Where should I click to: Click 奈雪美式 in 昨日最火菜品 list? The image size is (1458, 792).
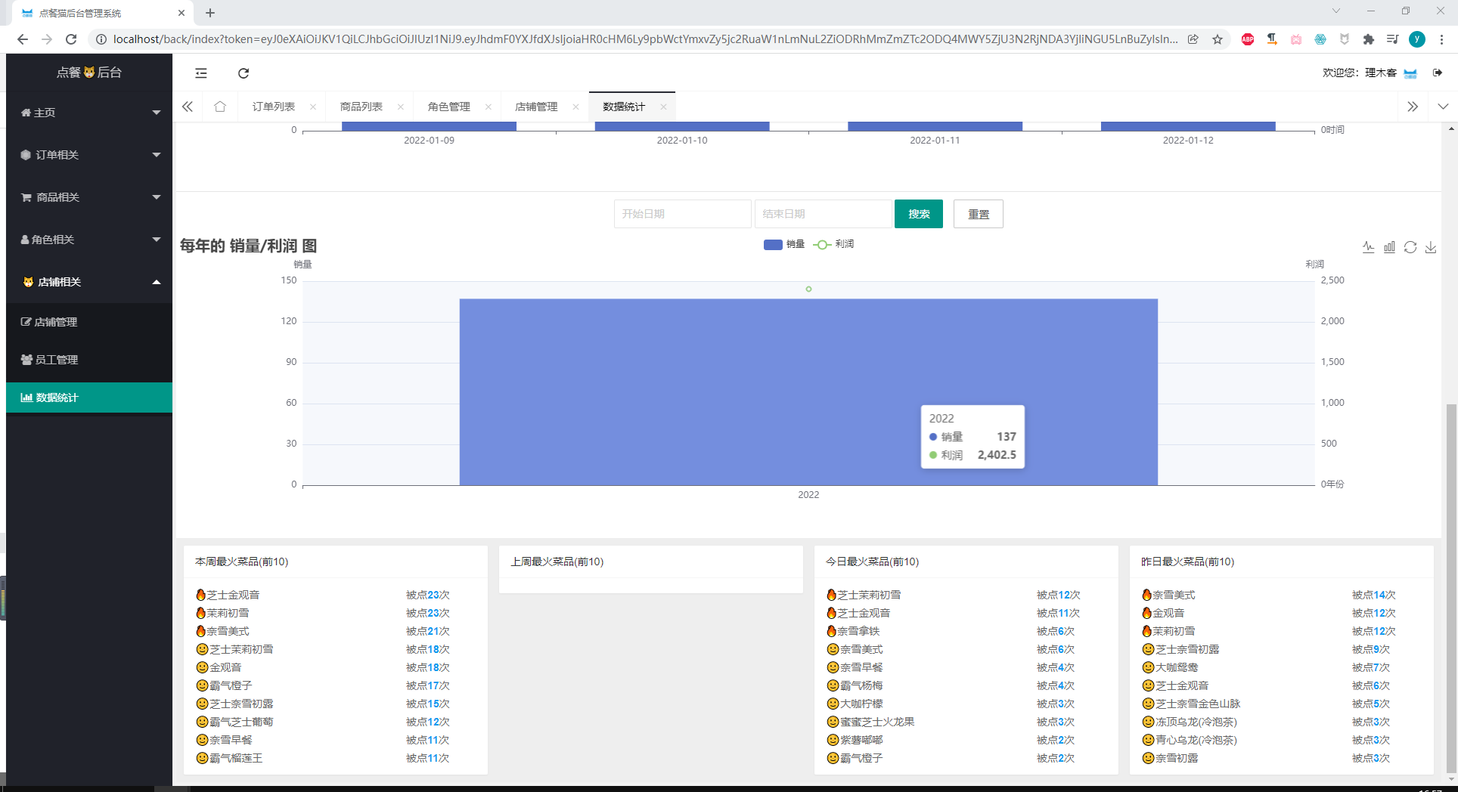(1174, 595)
